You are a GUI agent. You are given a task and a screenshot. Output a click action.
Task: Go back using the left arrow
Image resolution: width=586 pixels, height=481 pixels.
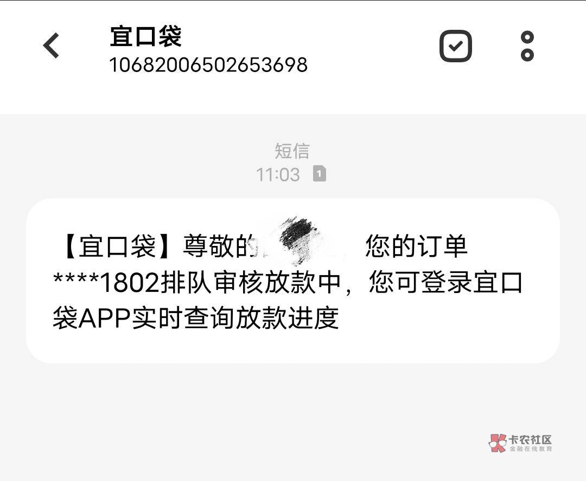pyautogui.click(x=51, y=45)
